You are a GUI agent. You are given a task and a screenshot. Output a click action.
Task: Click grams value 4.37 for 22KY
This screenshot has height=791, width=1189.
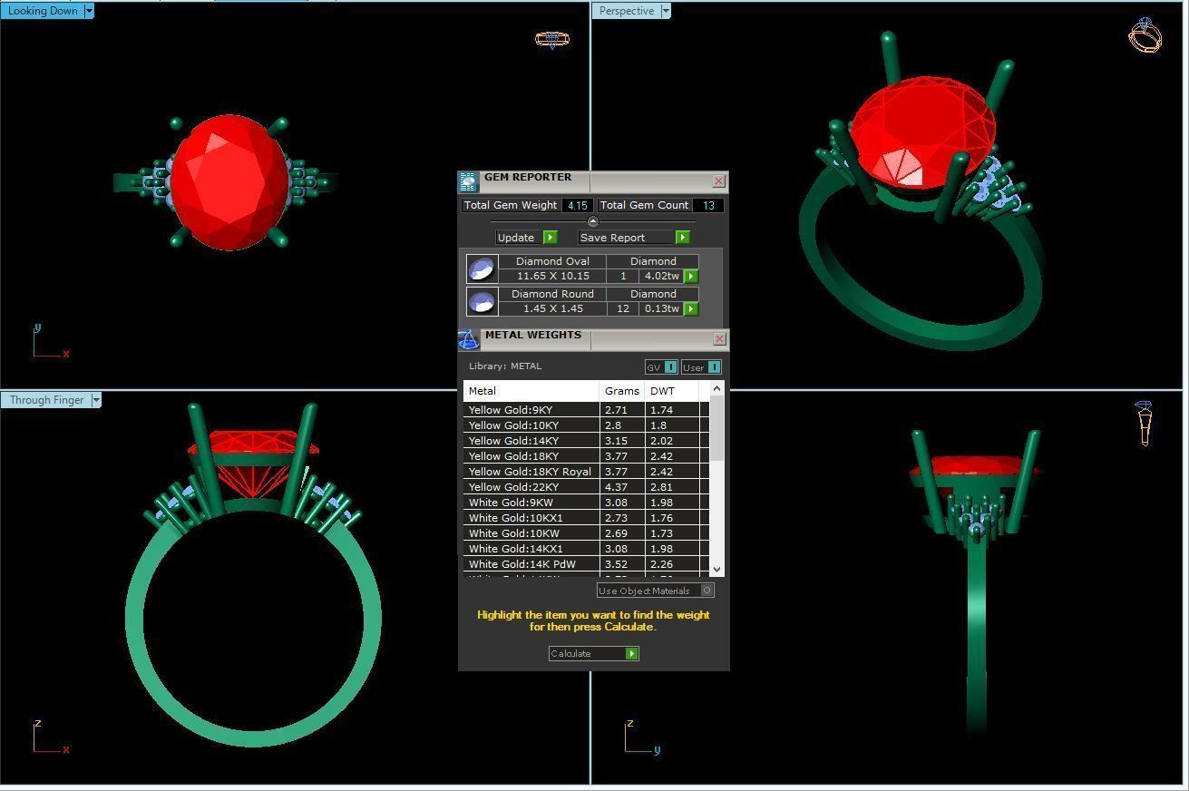(616, 487)
